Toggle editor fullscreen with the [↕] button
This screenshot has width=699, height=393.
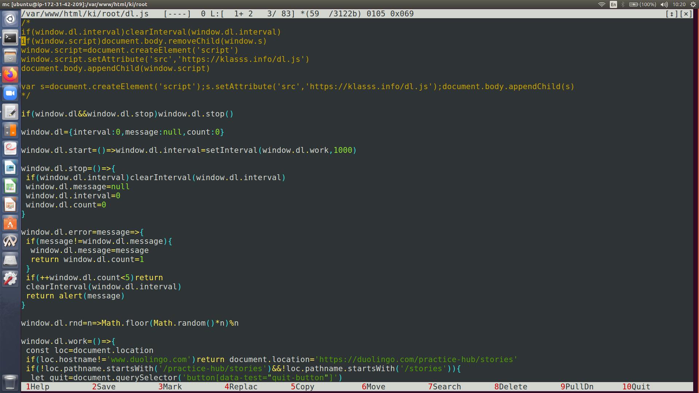672,14
